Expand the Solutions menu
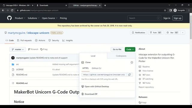This screenshot has height=108, width=192. pyautogui.click(x=33, y=18)
